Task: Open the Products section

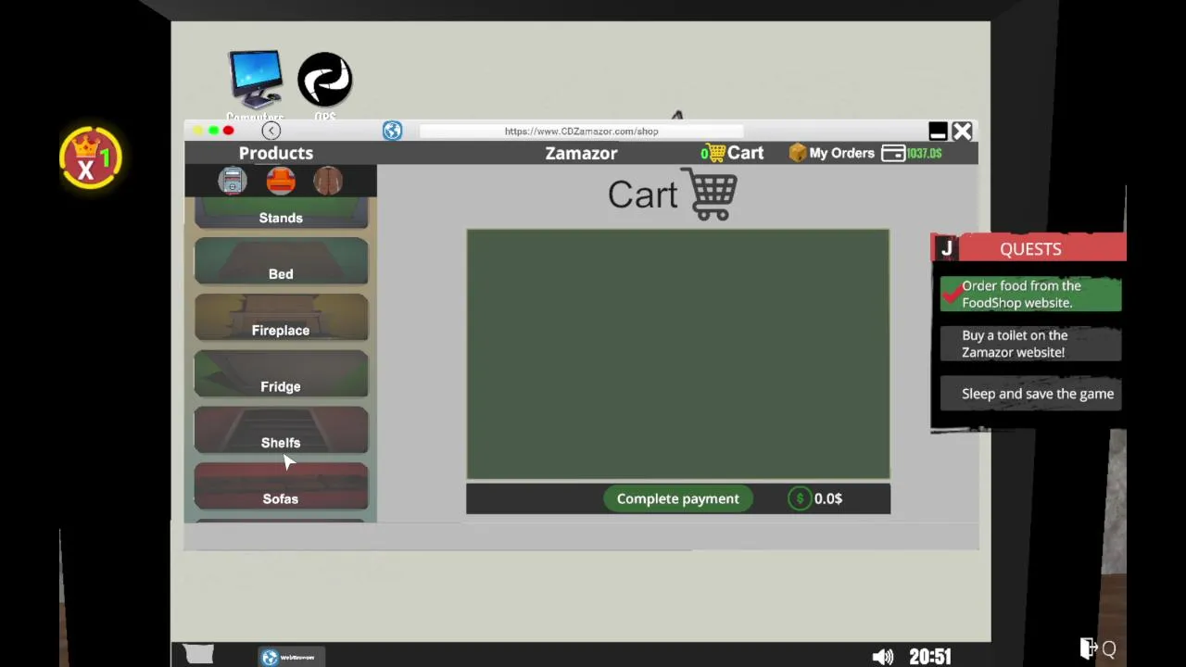Action: tap(276, 153)
